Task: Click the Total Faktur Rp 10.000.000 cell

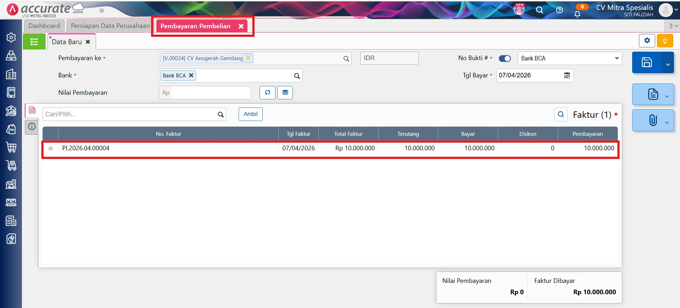Action: coord(348,148)
